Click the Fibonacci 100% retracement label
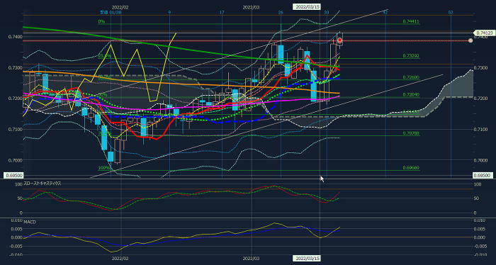This screenshot has width=496, height=265. [x=103, y=168]
